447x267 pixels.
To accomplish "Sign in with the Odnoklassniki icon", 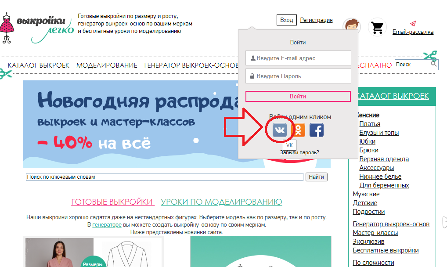I will click(x=298, y=130).
